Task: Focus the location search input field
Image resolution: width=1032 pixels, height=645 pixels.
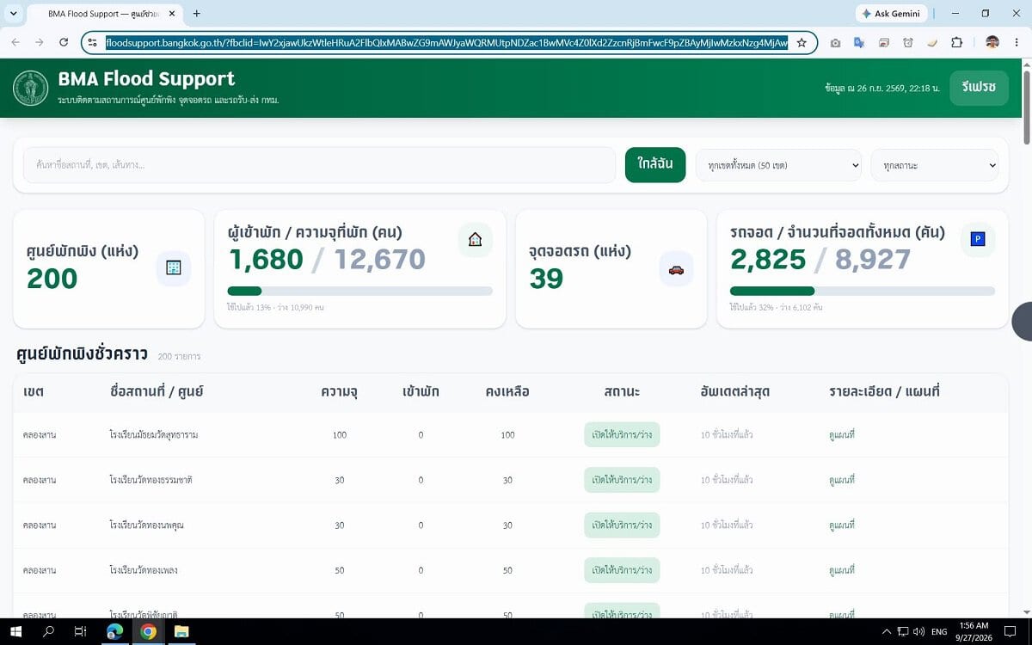Action: pyautogui.click(x=319, y=165)
